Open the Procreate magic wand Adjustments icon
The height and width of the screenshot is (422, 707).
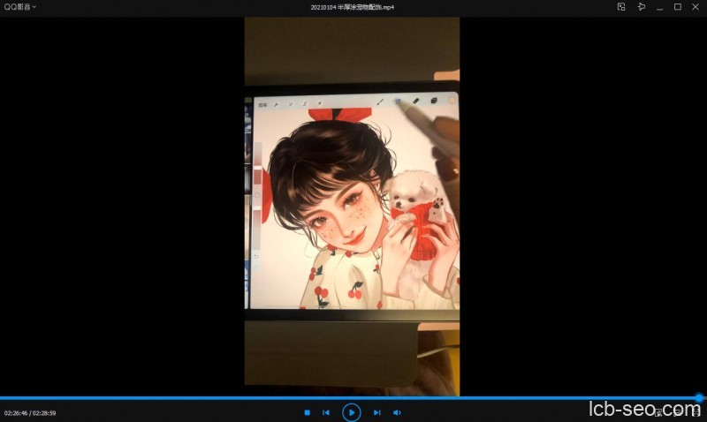click(291, 103)
